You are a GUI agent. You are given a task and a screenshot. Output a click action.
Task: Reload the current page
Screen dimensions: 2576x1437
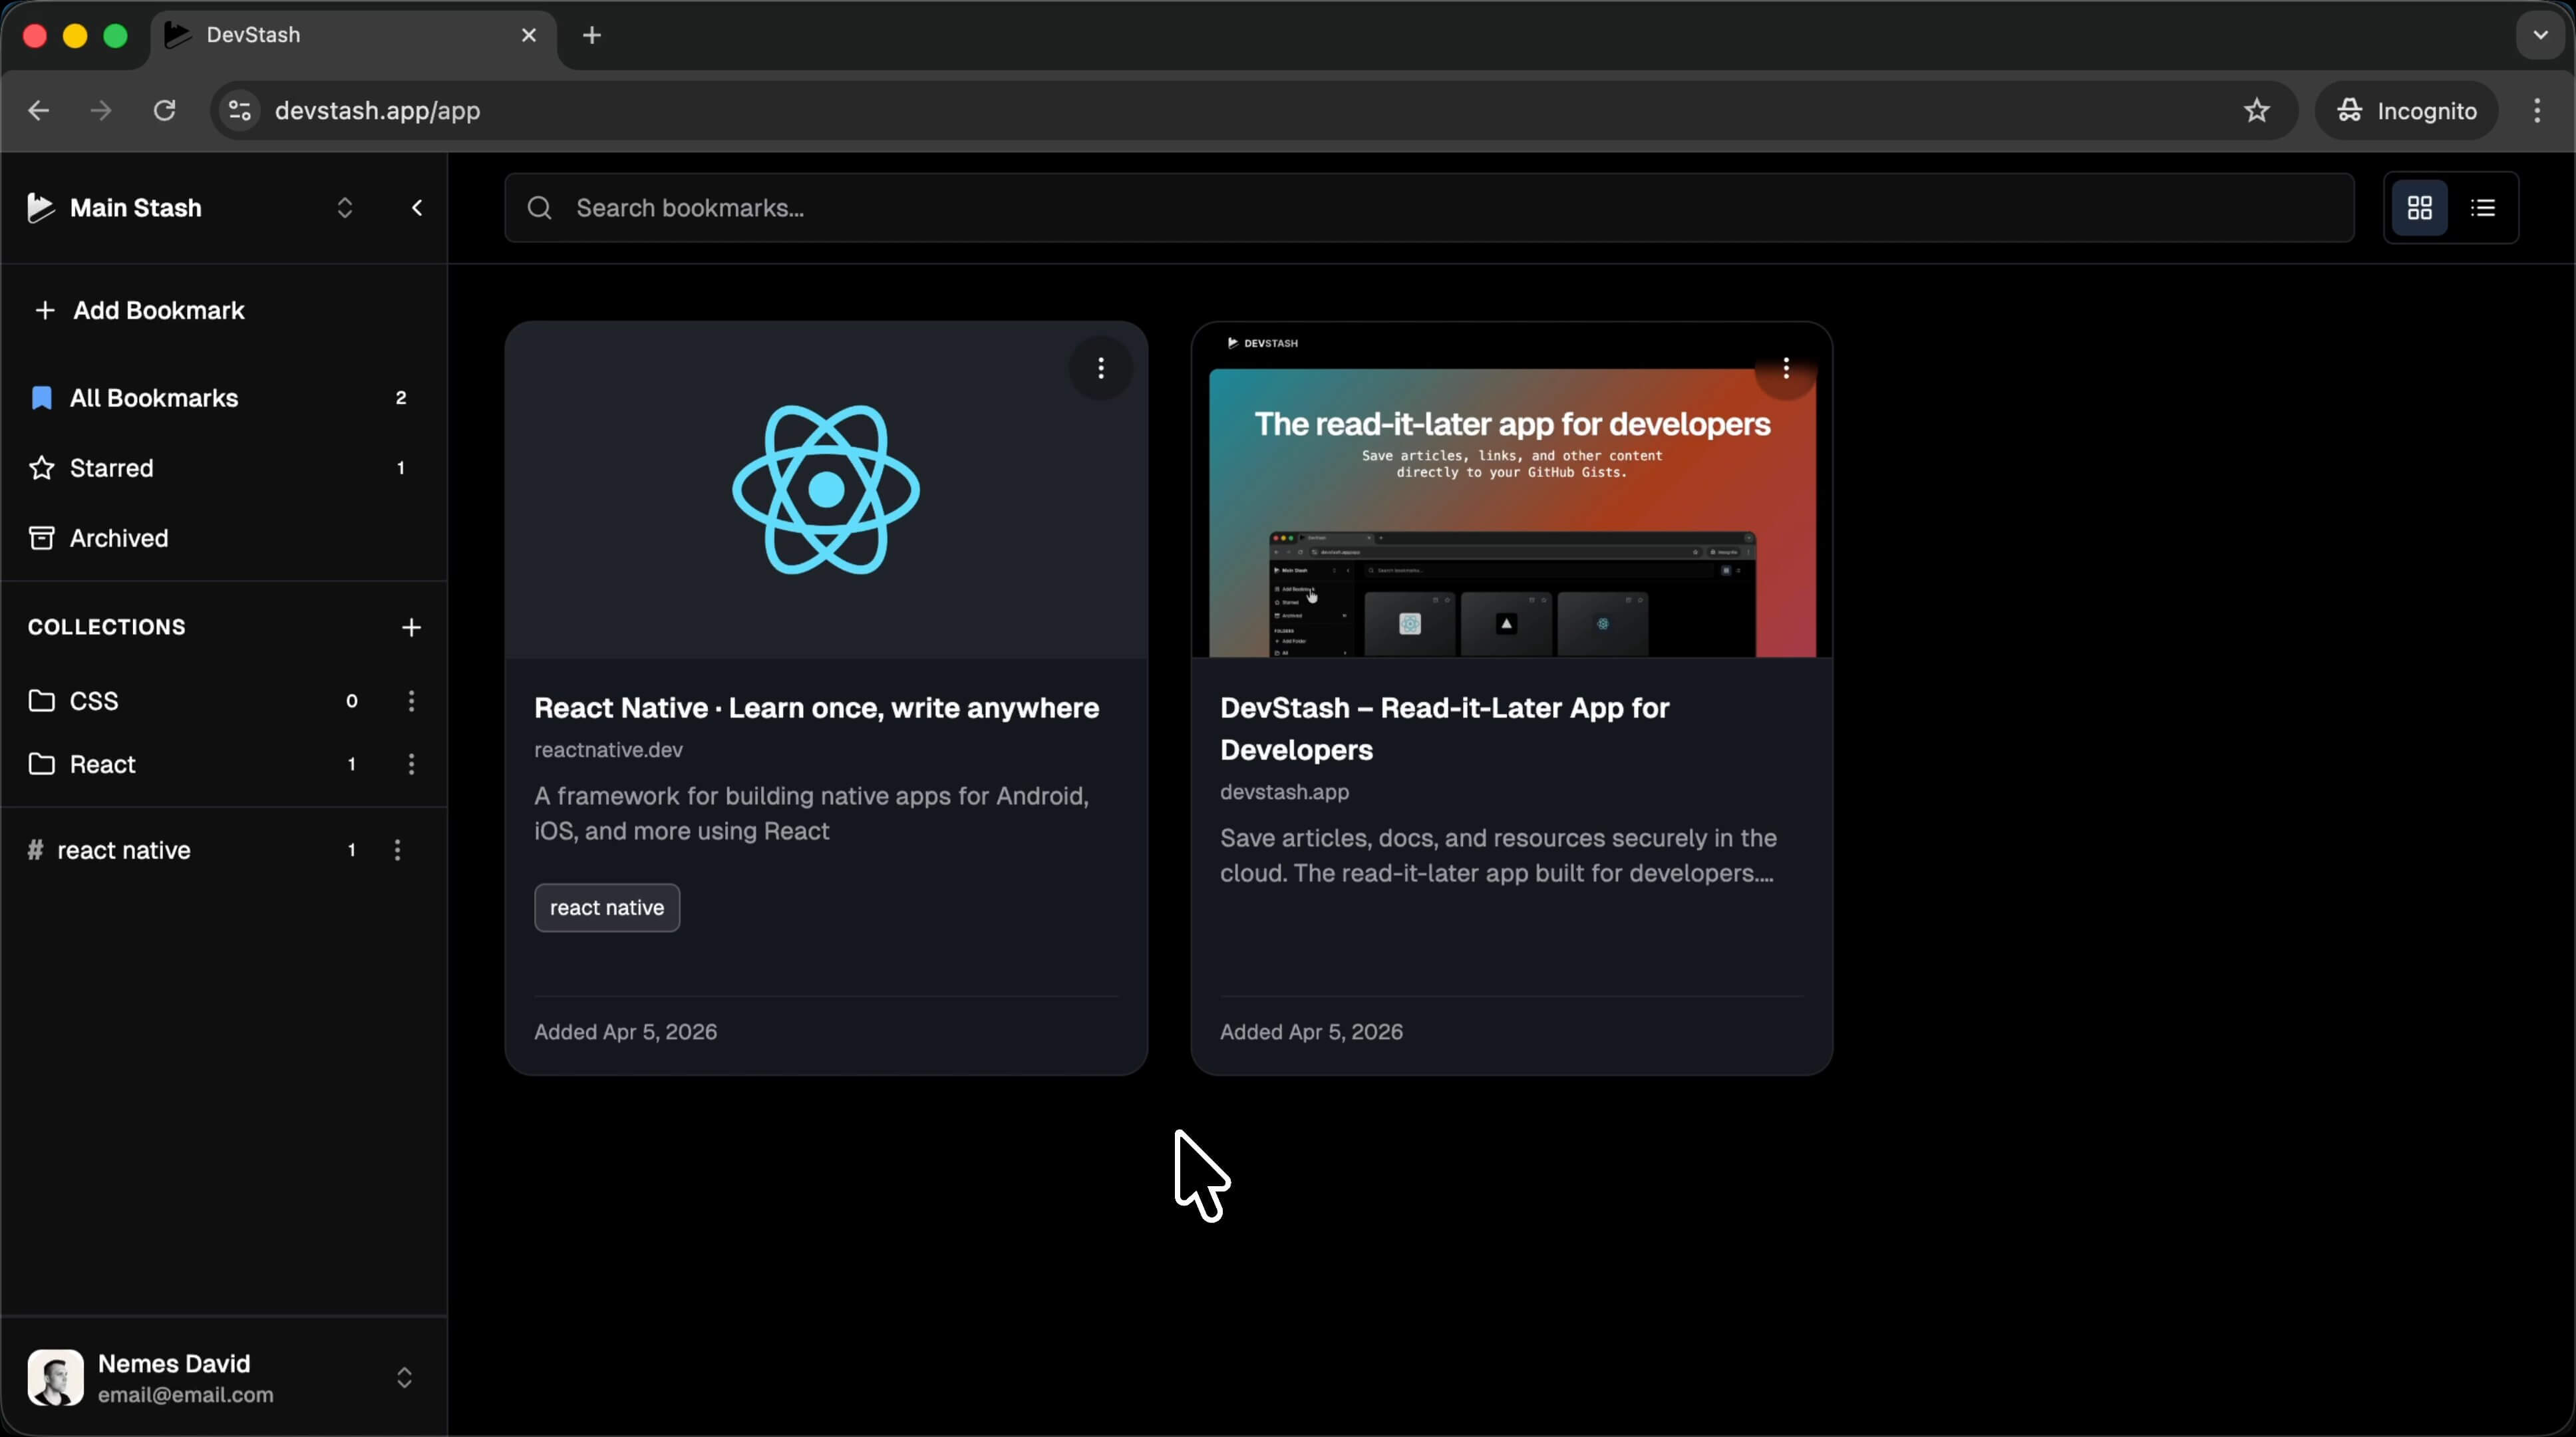tap(165, 110)
